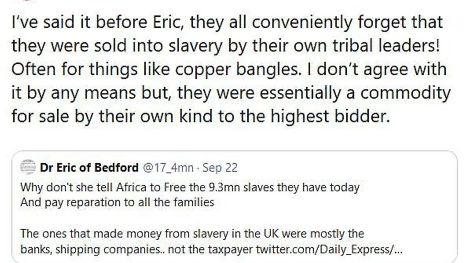Click the 'Why don't she tell Africa' line
Image resolution: width=469 pixels, height=263 pixels.
tap(190, 188)
